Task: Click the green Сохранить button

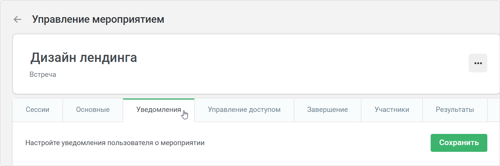Action: click(x=459, y=143)
